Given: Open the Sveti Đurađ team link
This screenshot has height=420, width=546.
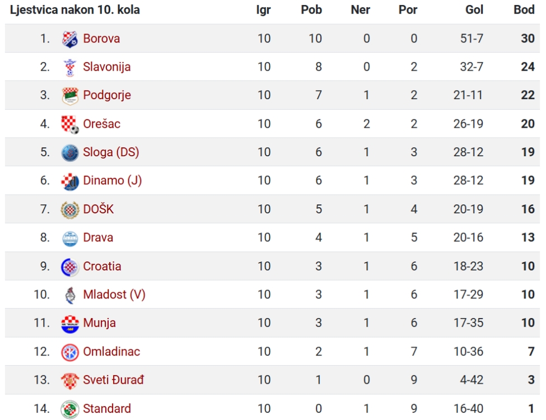Looking at the screenshot, I should coord(113,380).
